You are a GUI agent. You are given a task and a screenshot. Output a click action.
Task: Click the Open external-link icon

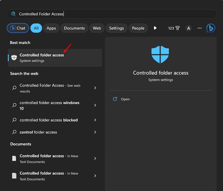coord(115,99)
